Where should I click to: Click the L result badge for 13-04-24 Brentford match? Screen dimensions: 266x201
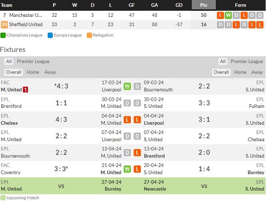[137, 153]
